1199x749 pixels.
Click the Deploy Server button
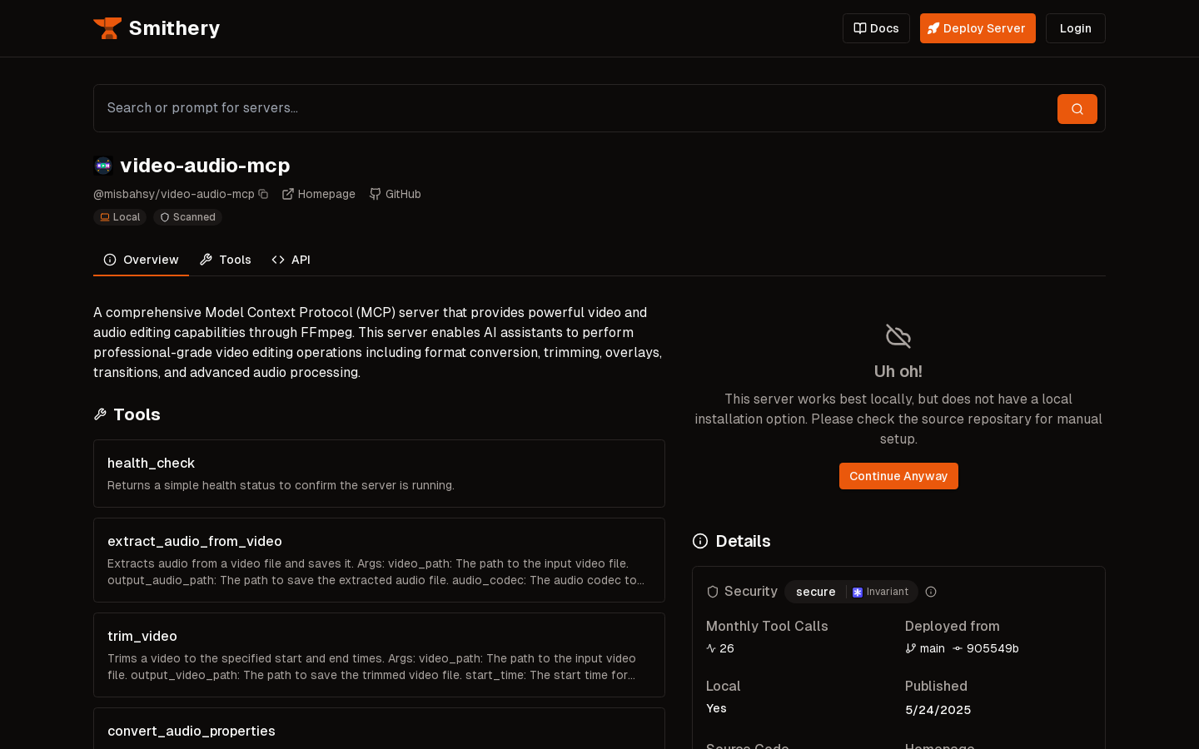[x=978, y=28]
